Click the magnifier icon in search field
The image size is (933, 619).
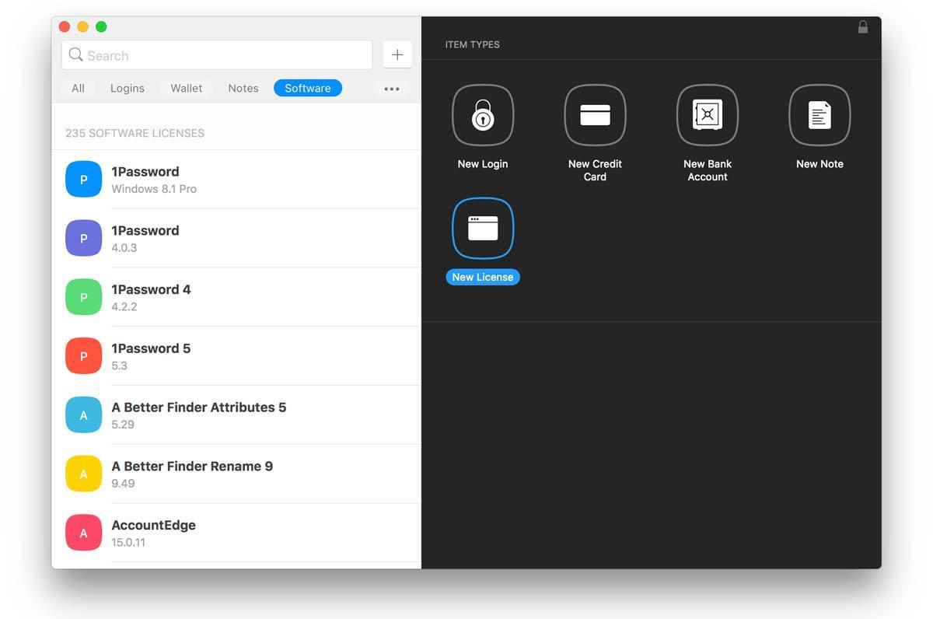75,54
